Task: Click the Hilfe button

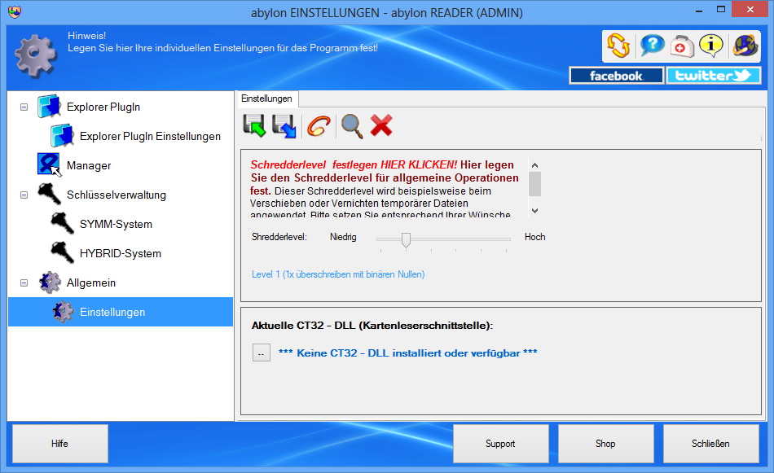Action: pos(60,444)
